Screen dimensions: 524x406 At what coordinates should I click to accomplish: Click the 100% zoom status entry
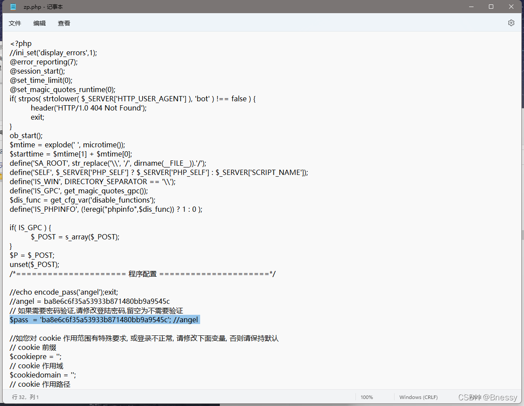coord(366,397)
